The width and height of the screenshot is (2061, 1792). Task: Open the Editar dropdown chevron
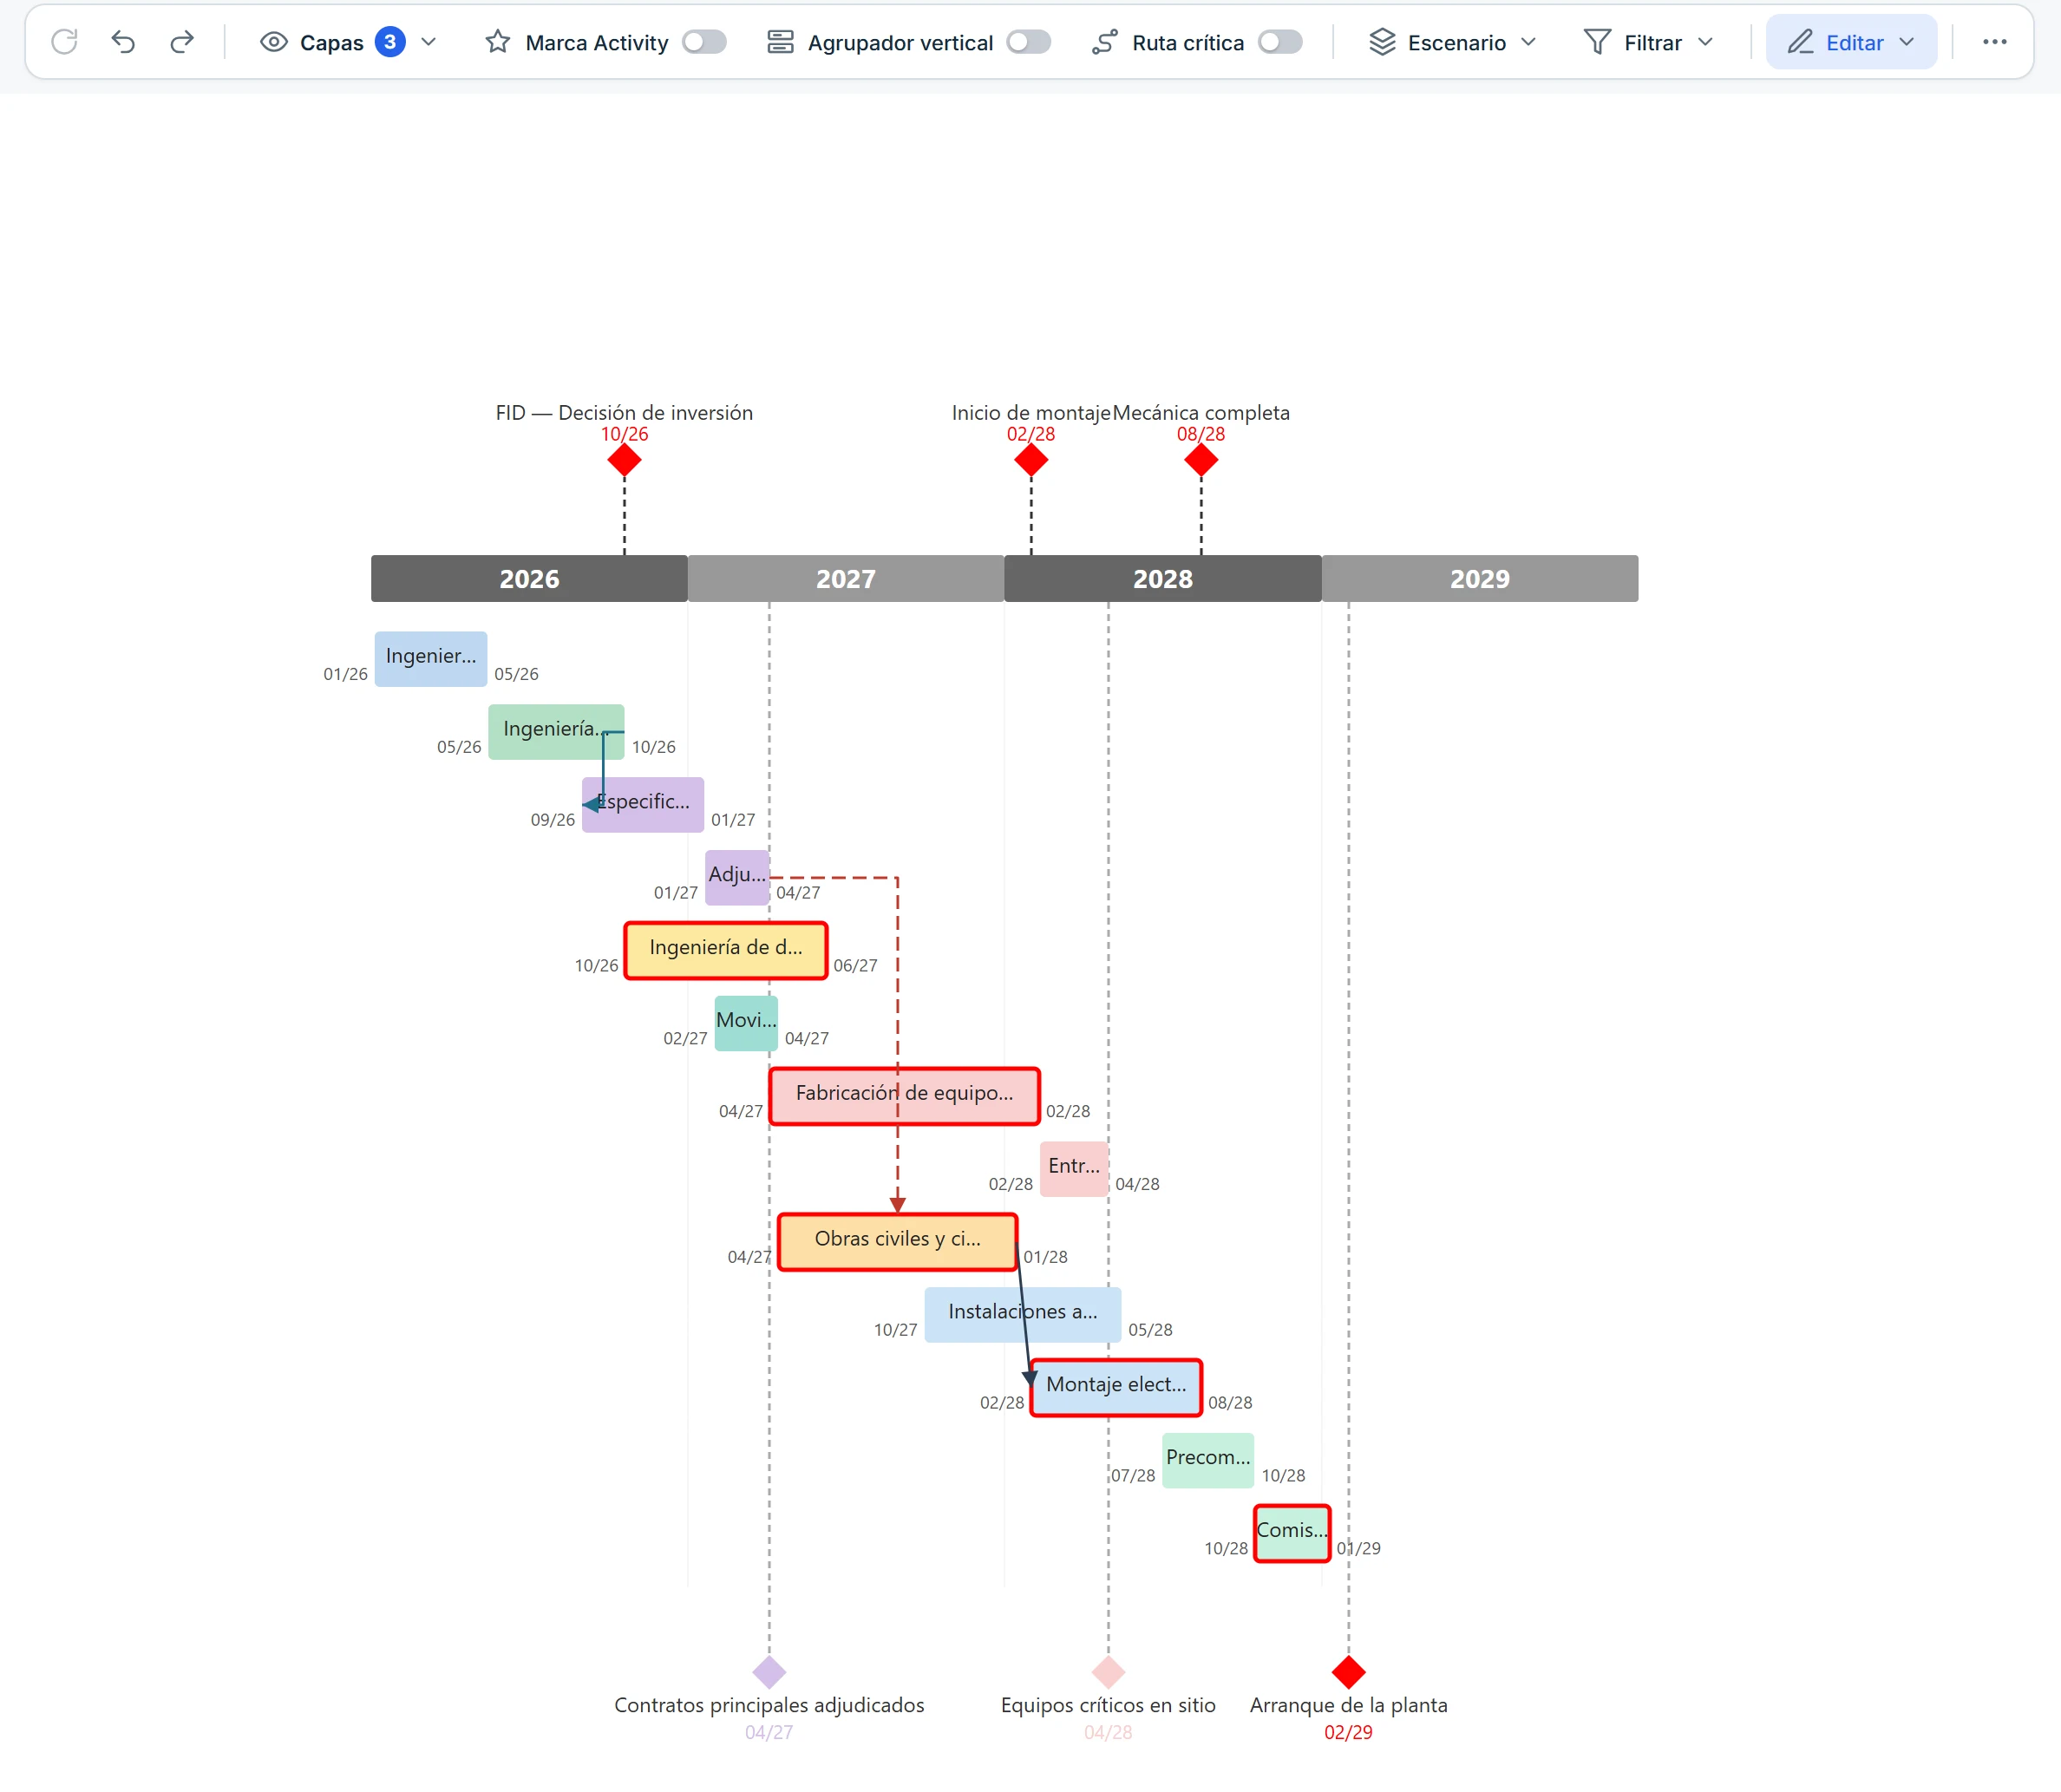click(1907, 42)
